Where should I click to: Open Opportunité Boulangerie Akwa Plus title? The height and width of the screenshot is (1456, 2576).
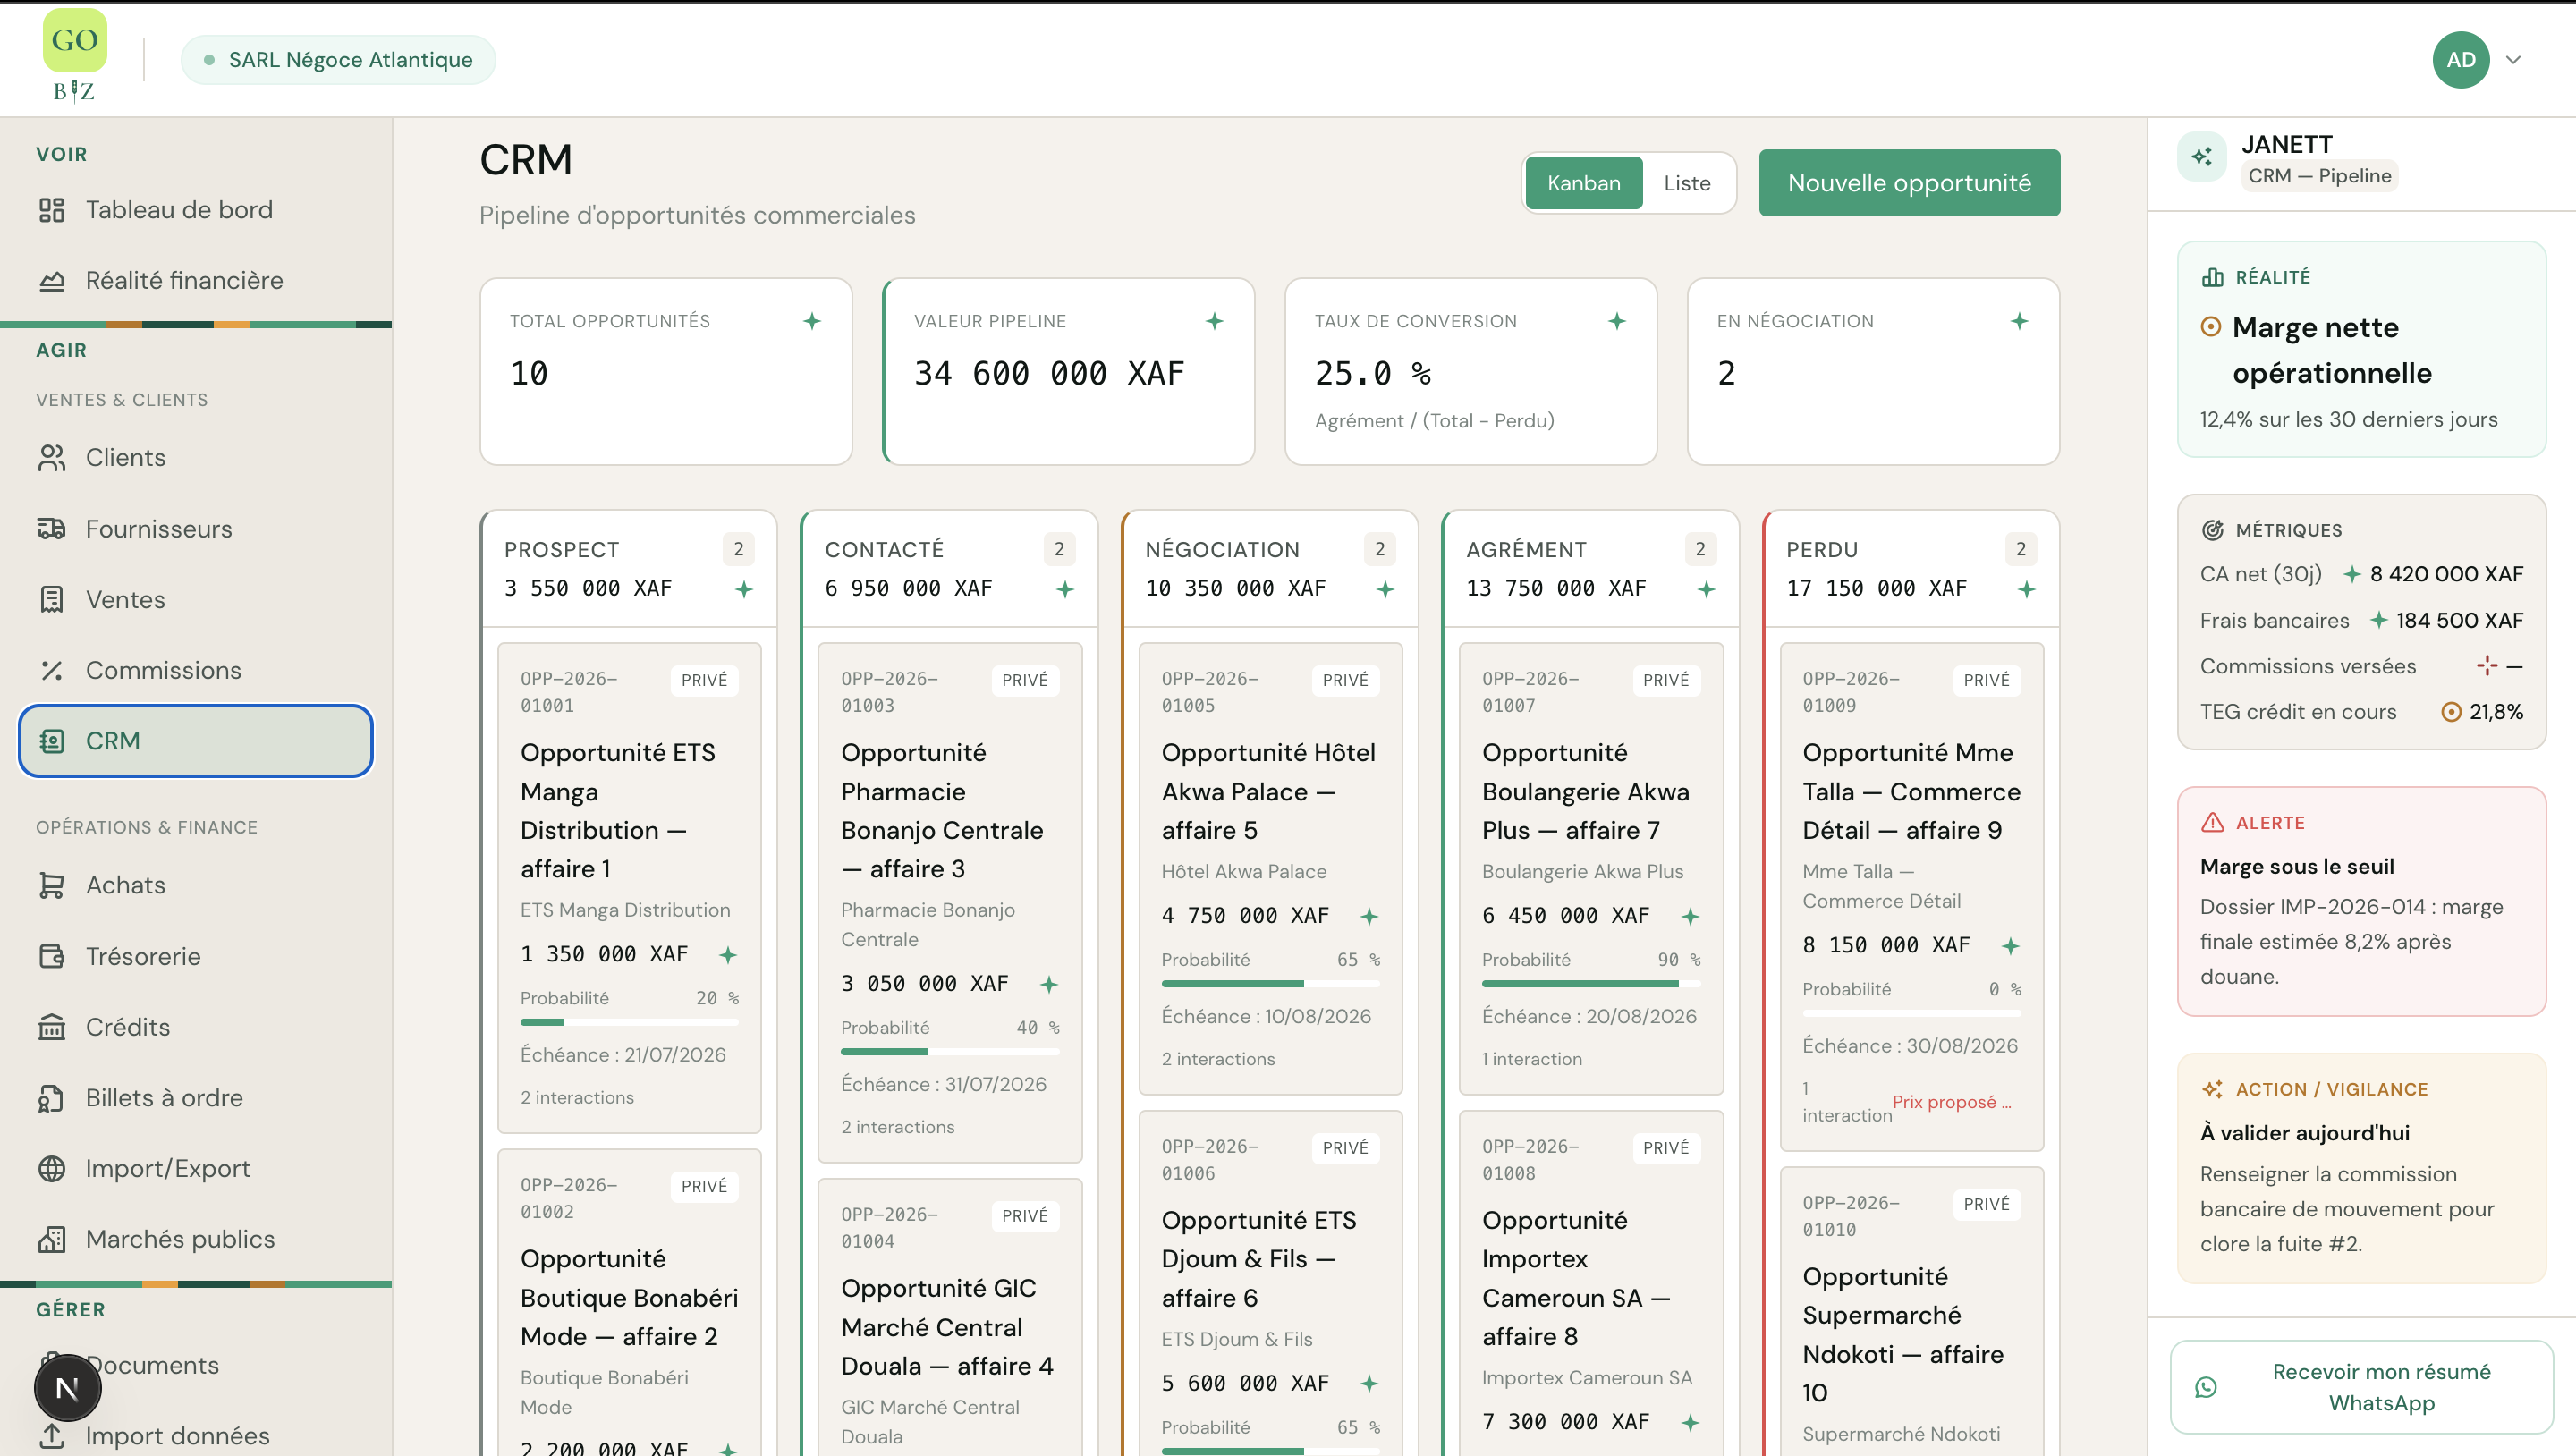[1585, 792]
